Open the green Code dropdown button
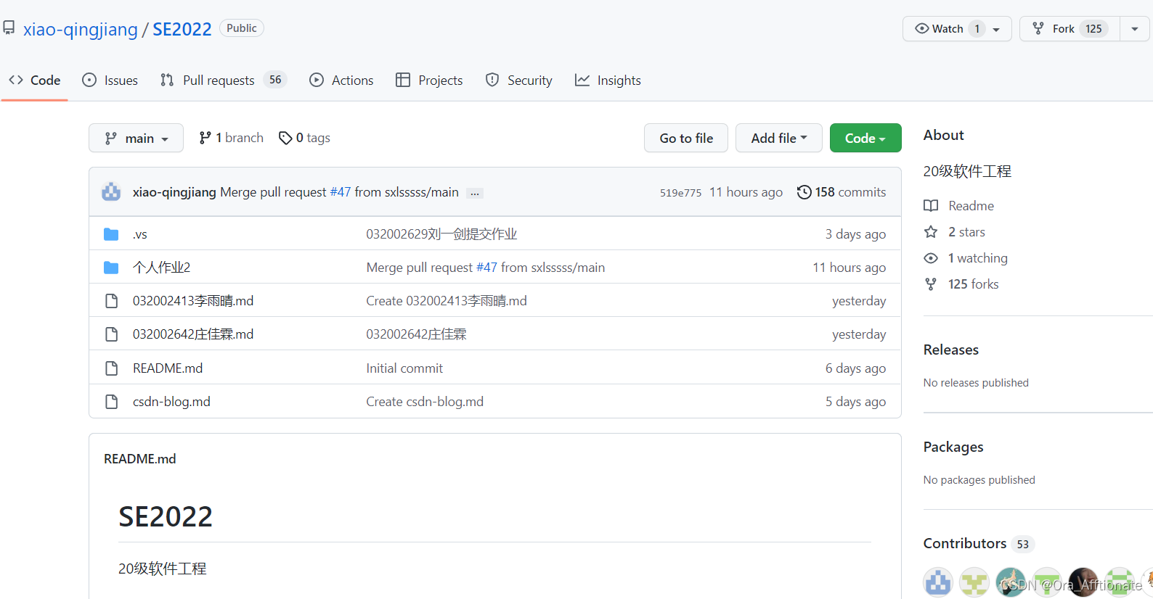Screen dimensions: 1153x599 pos(865,138)
